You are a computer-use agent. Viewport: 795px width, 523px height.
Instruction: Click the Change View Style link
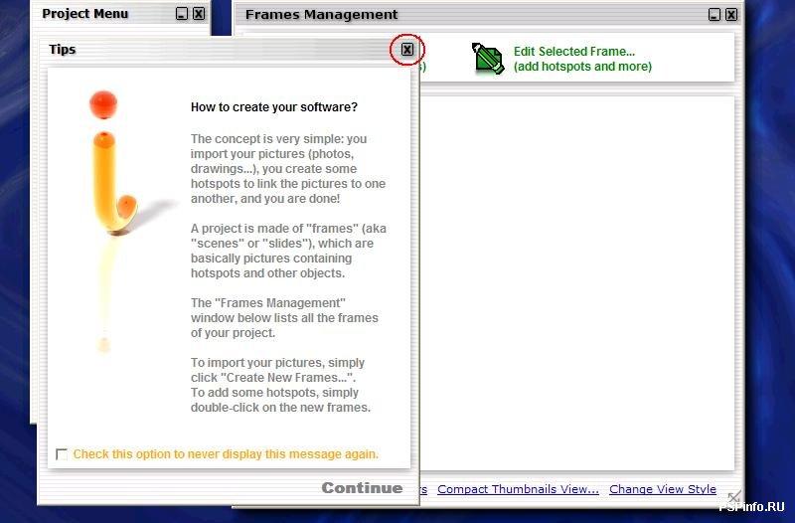[x=662, y=489]
